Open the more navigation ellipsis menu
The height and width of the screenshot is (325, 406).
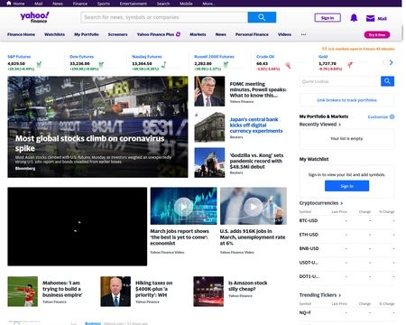tap(303, 34)
